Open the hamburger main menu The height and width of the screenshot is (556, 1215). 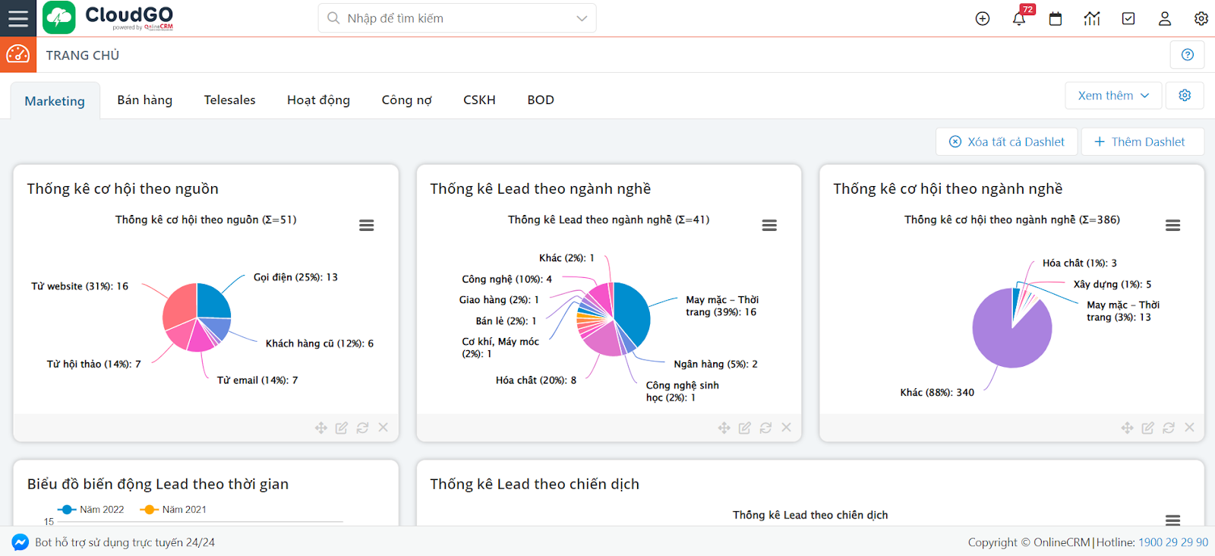[17, 18]
